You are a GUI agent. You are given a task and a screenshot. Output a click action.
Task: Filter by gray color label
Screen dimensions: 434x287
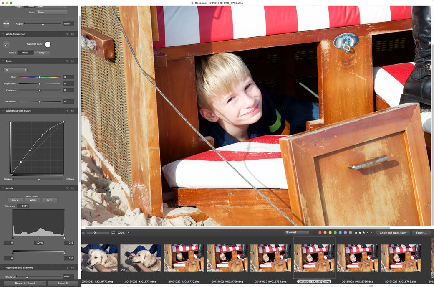(x=351, y=233)
